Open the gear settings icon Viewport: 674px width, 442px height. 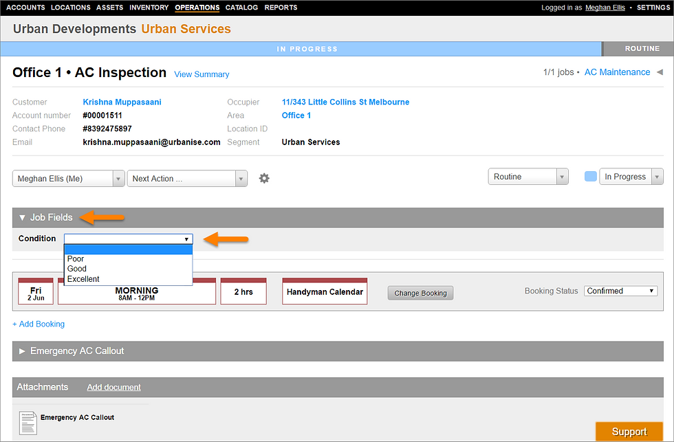(x=264, y=178)
